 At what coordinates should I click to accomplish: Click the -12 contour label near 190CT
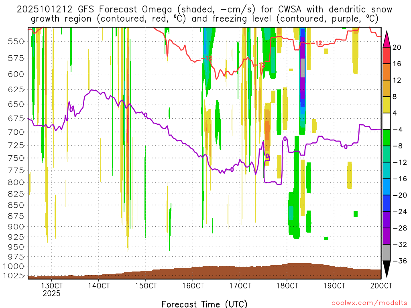point(317,43)
